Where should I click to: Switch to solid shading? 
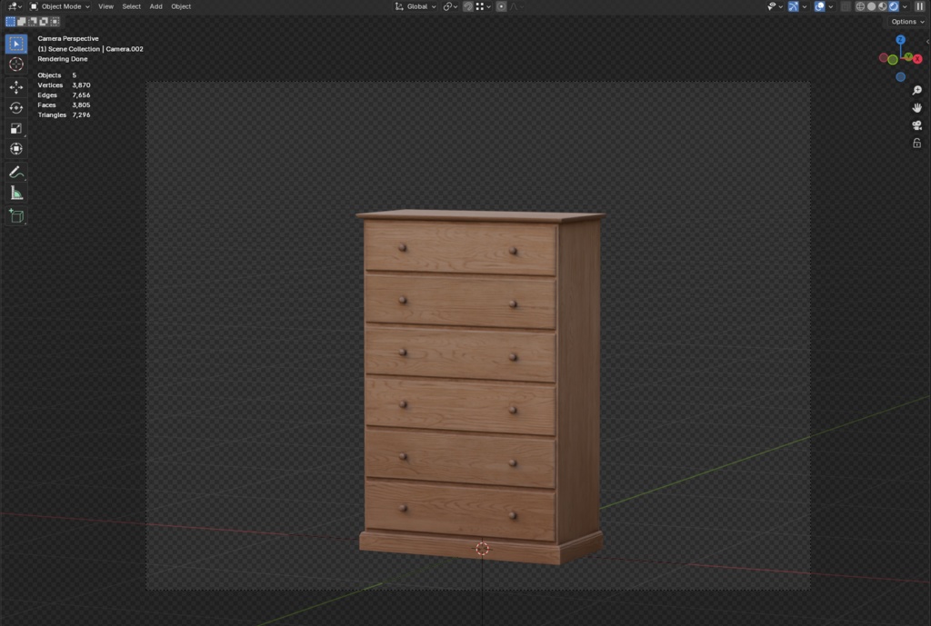[871, 6]
